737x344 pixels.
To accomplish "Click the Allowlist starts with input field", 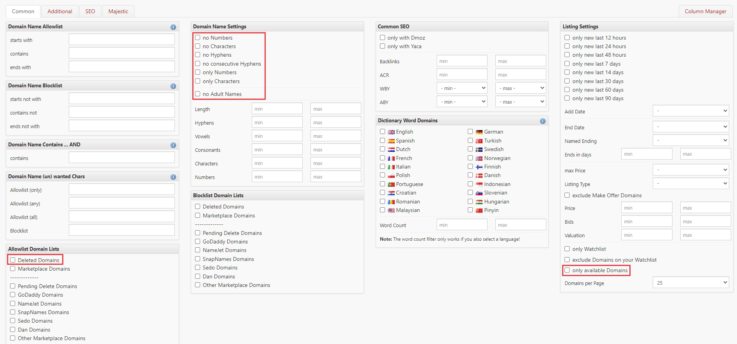I will 122,40.
